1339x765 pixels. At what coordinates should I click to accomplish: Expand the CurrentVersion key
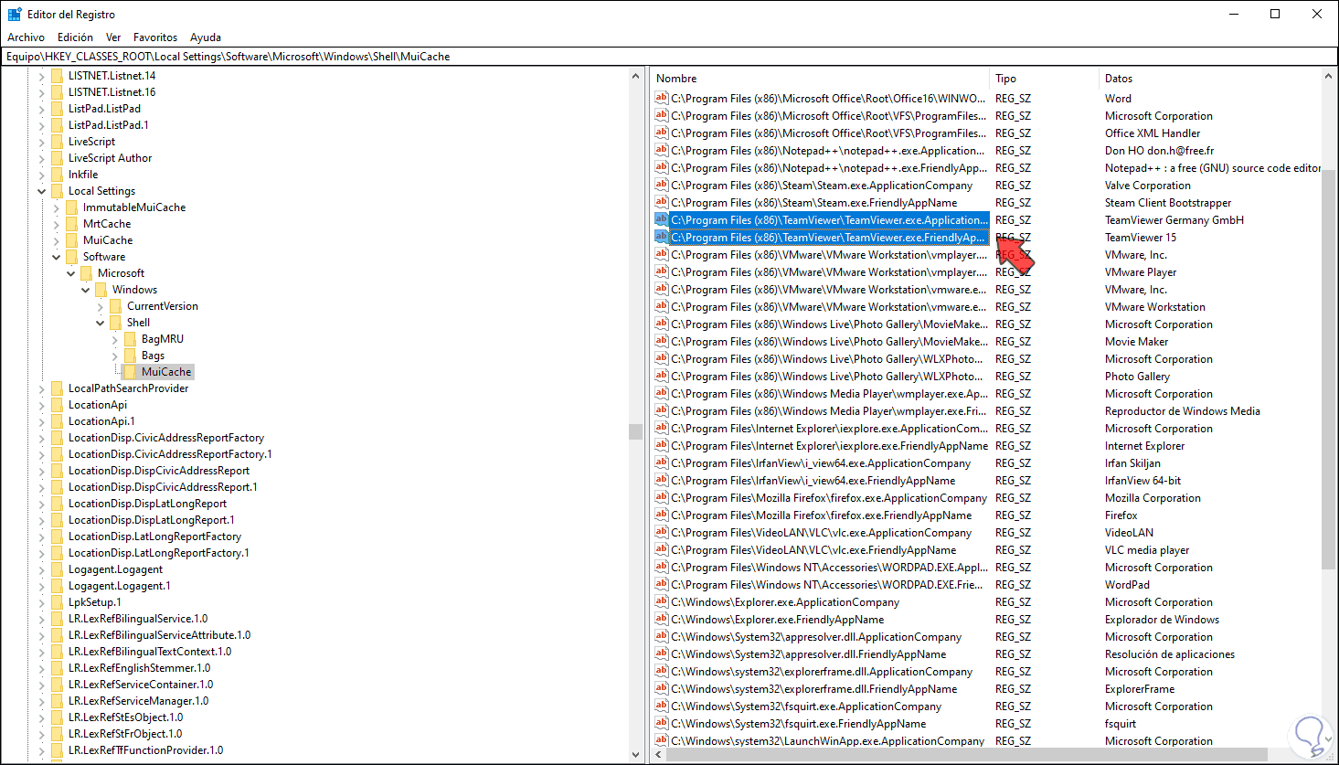pos(101,306)
